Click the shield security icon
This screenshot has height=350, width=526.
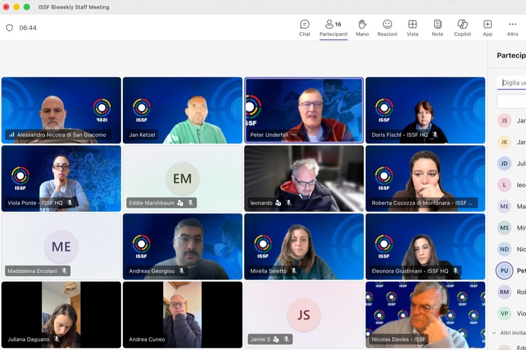coord(9,28)
